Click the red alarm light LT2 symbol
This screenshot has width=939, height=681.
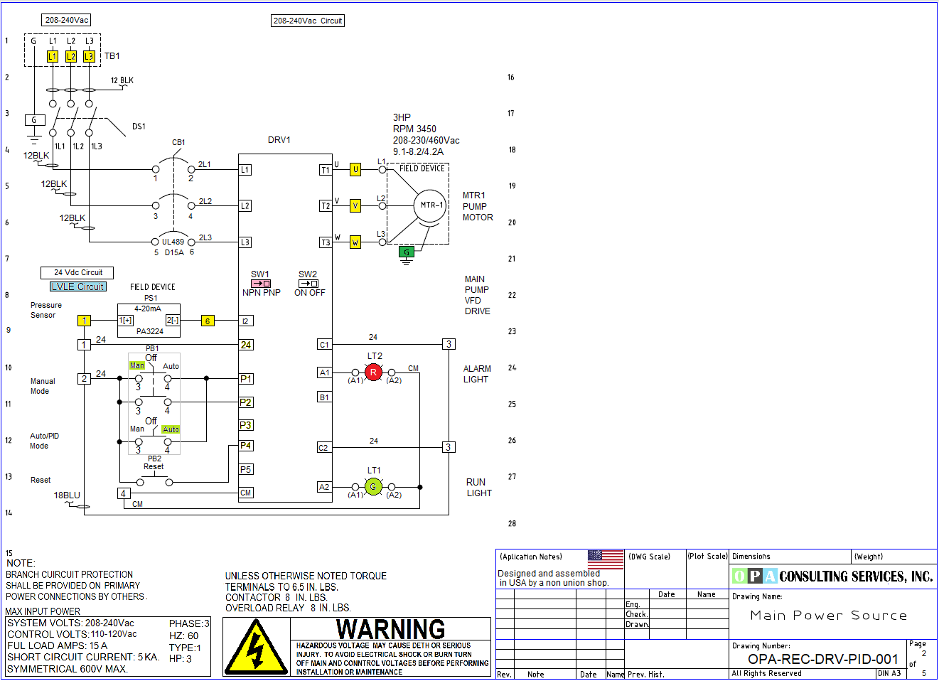click(x=373, y=372)
